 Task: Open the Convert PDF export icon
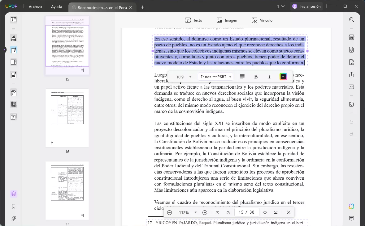tap(351, 50)
